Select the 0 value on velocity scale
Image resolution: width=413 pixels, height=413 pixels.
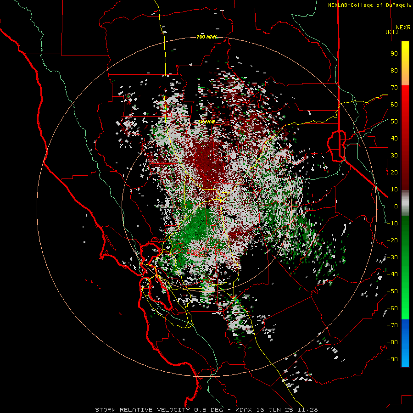(x=396, y=206)
